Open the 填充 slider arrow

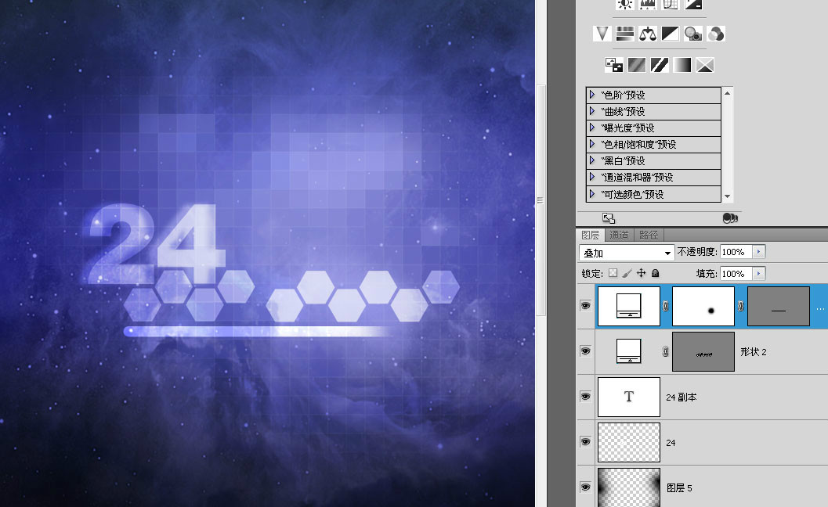[x=759, y=273]
